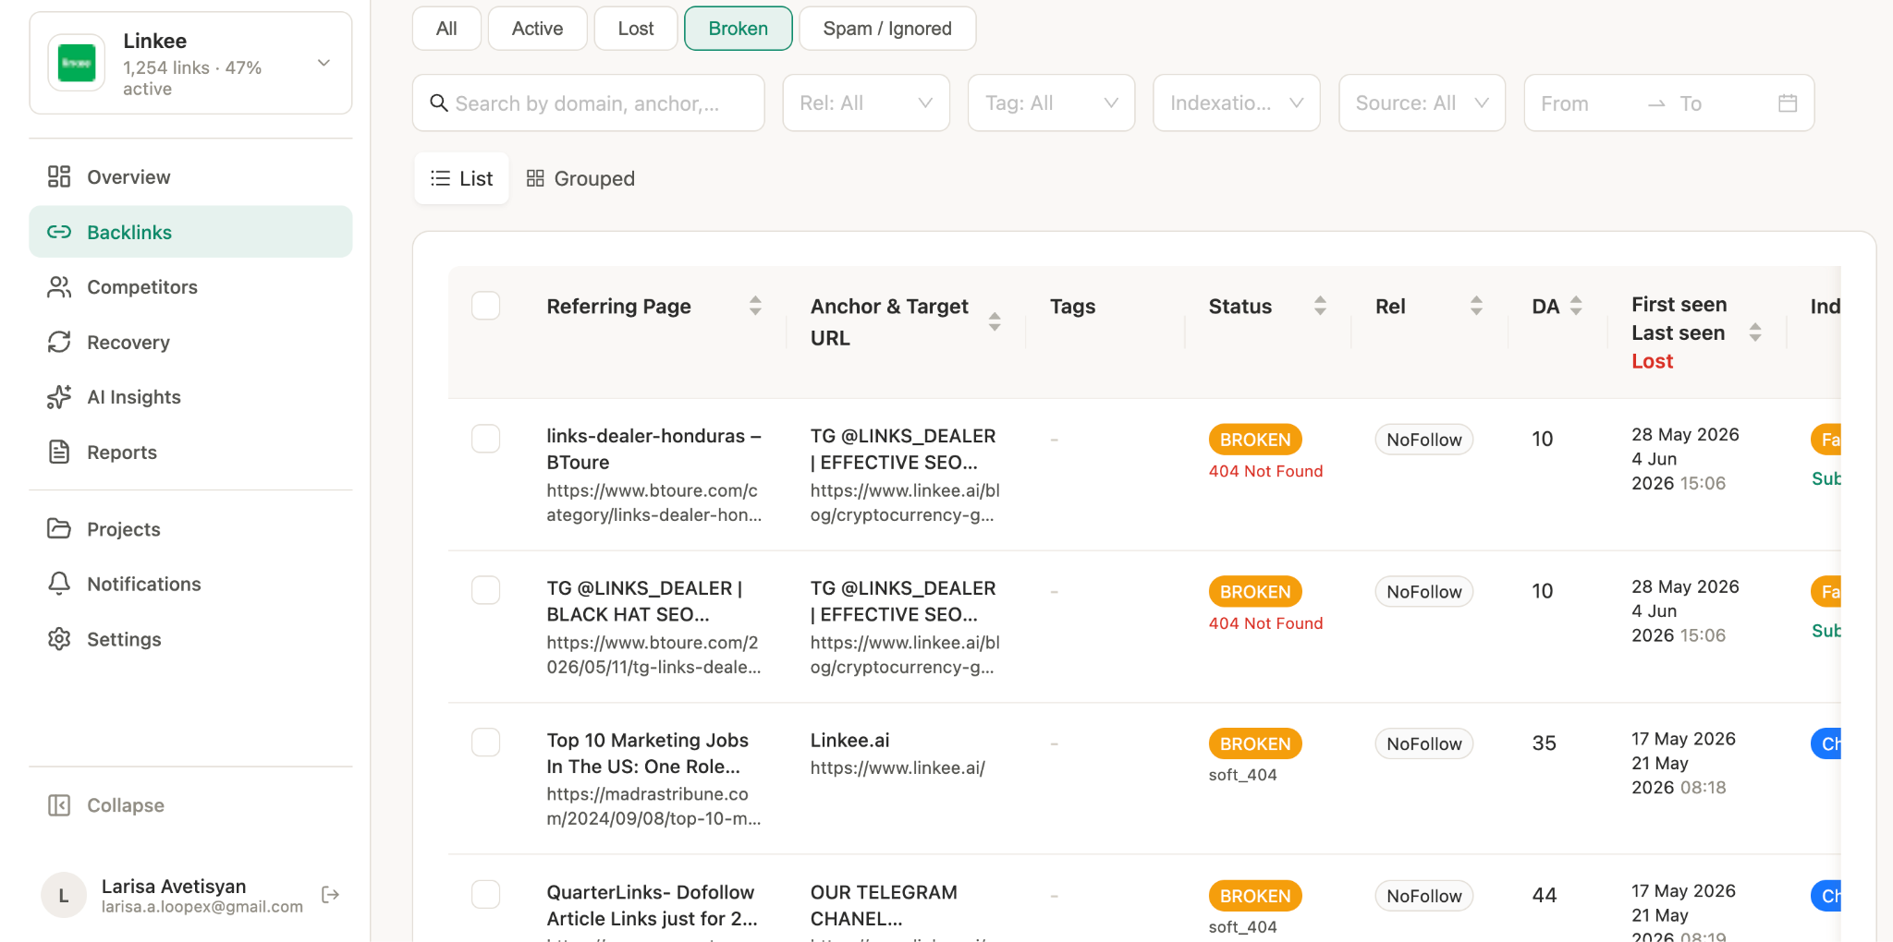This screenshot has height=942, width=1893.
Task: Expand the Linkee project switcher chevron
Action: (x=324, y=63)
